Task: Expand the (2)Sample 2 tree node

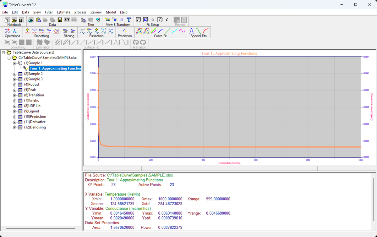Action: click(x=15, y=74)
